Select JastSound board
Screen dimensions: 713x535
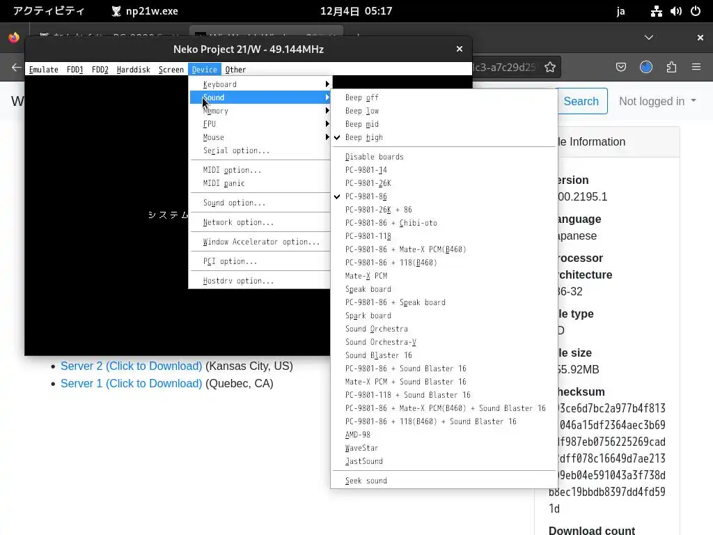tap(444, 461)
